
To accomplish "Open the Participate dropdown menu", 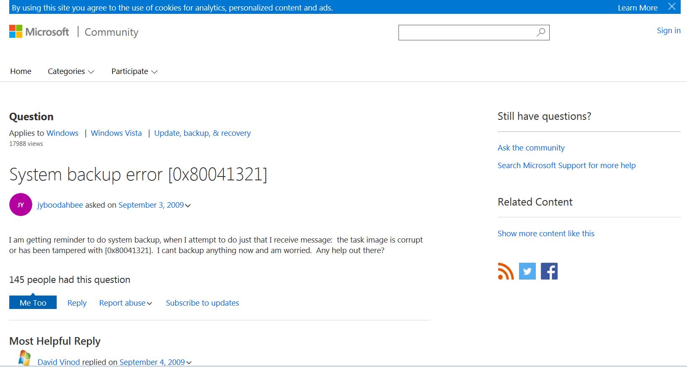I will [134, 71].
